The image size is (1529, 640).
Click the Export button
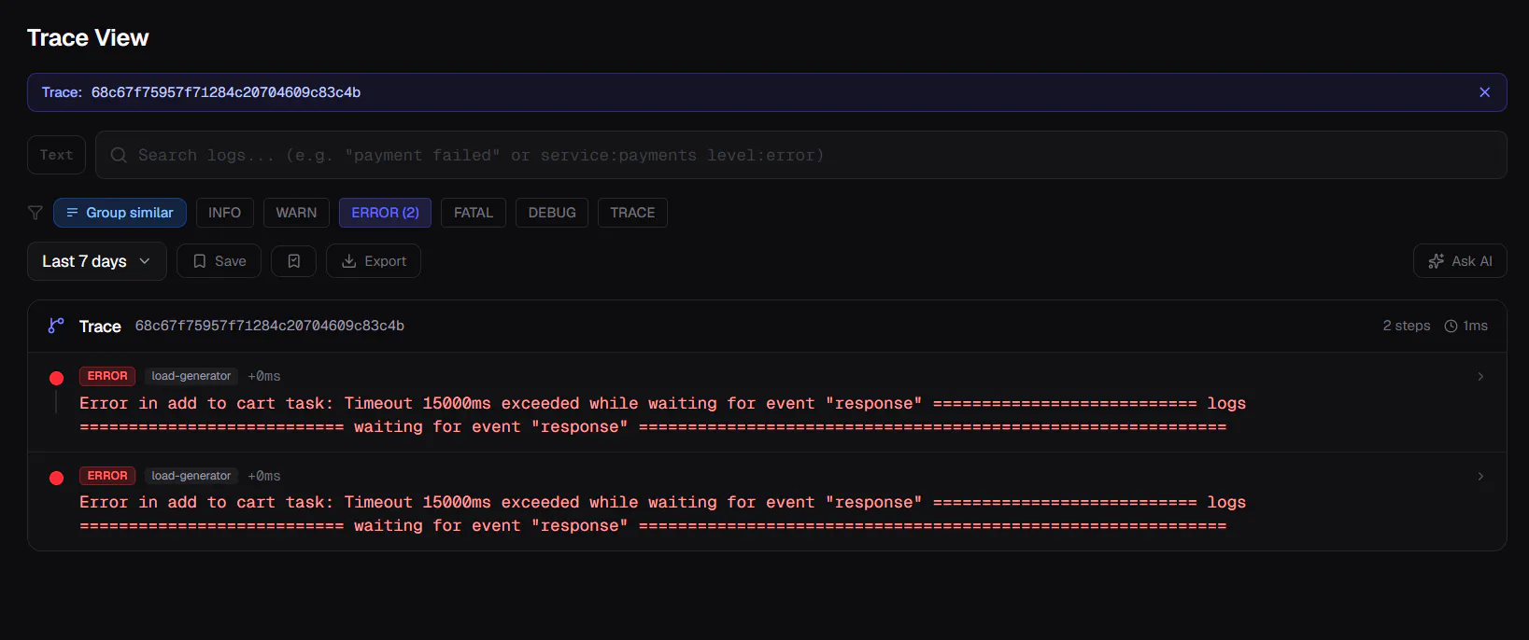[374, 261]
